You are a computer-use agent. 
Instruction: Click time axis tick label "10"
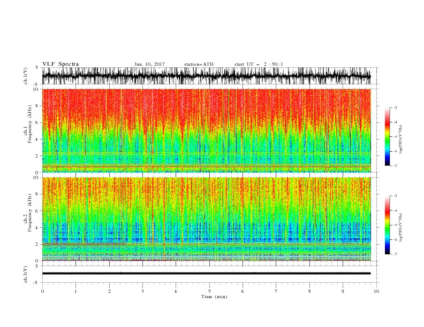[x=376, y=291]
